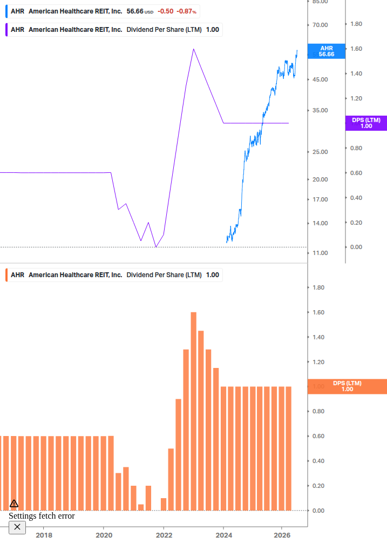Click the 2024 label on the time axis
The width and height of the screenshot is (387, 543).
[x=224, y=535]
